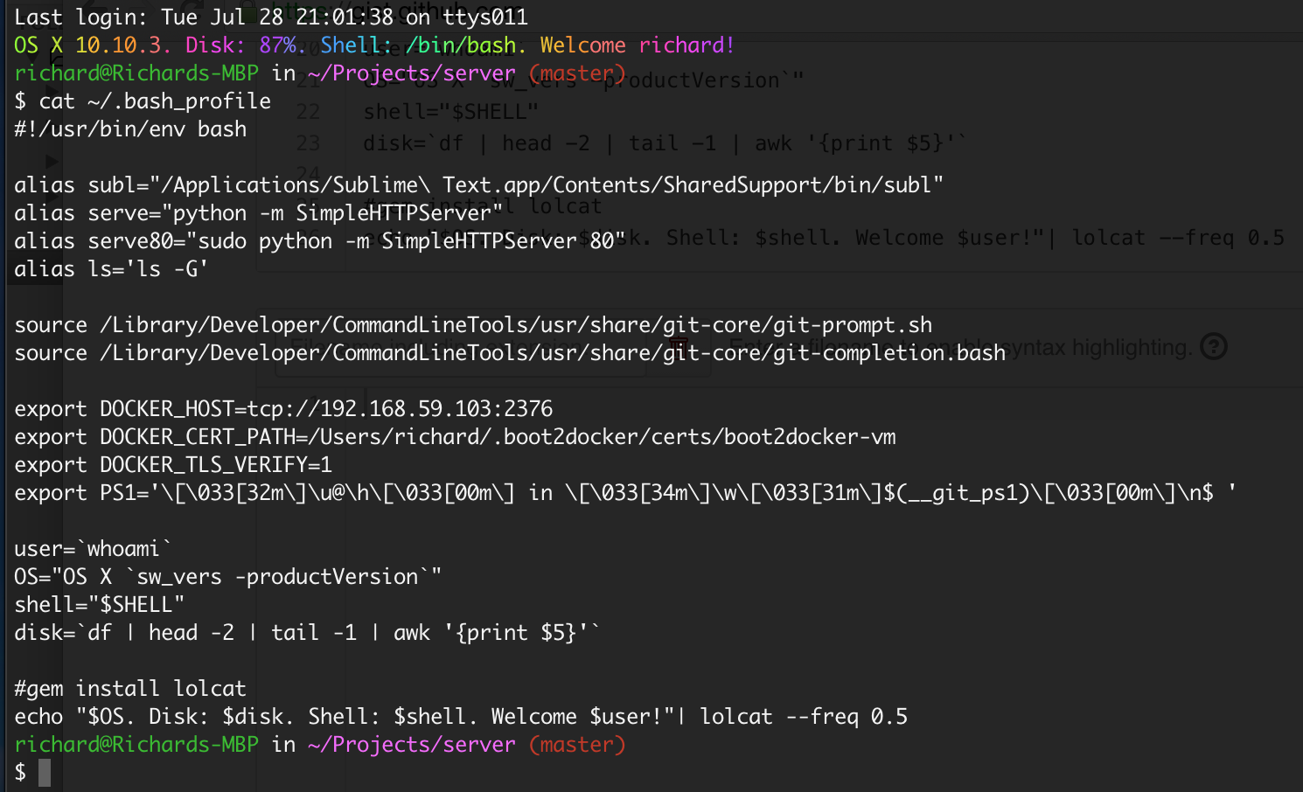1303x792 pixels.
Task: Click the "alias ls='ls -G'" line
Action: point(111,269)
